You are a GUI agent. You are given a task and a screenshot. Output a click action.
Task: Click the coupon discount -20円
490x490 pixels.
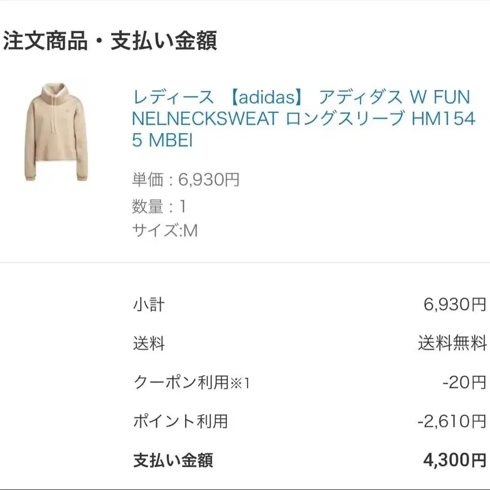click(464, 382)
